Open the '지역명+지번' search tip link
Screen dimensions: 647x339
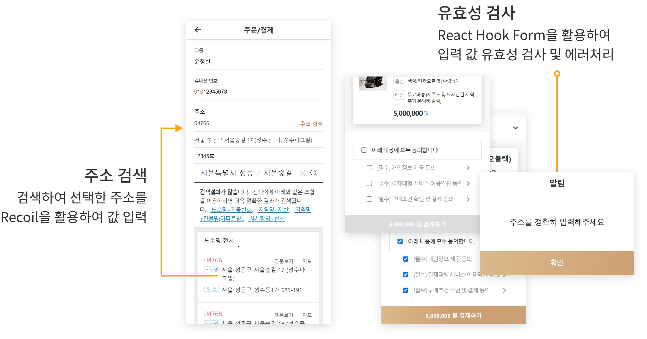point(273,210)
